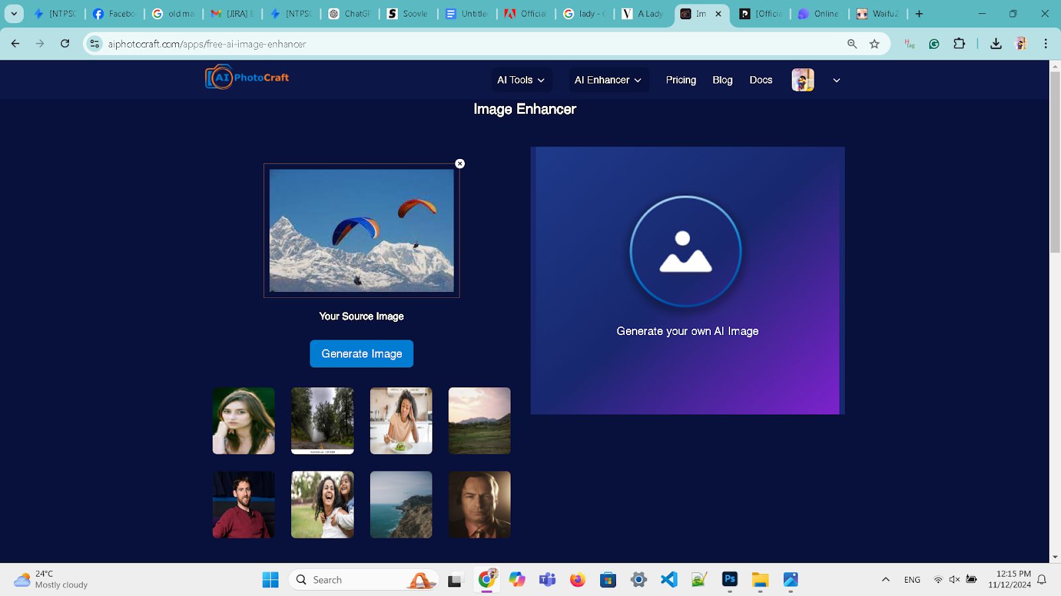Image resolution: width=1061 pixels, height=596 pixels.
Task: Select the bearded man in red sample
Action: point(243,505)
